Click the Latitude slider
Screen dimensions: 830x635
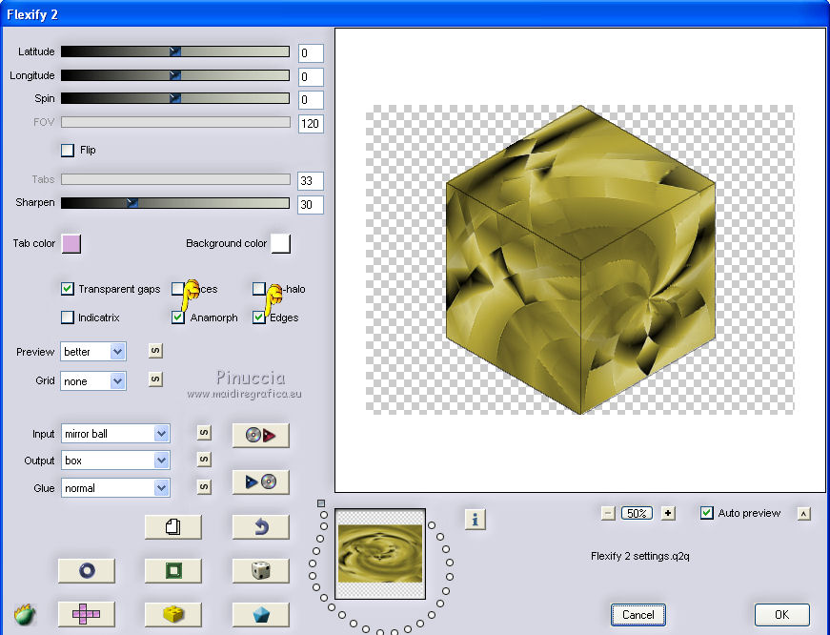(x=175, y=51)
